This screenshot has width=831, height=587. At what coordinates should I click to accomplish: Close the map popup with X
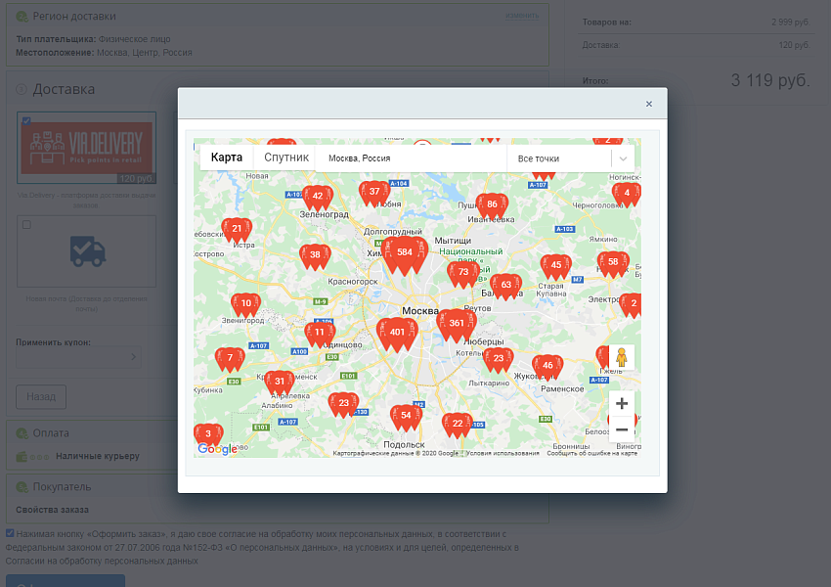tap(648, 104)
